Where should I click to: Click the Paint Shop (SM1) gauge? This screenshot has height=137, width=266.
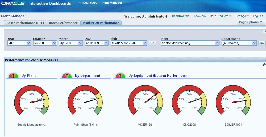point(85,100)
